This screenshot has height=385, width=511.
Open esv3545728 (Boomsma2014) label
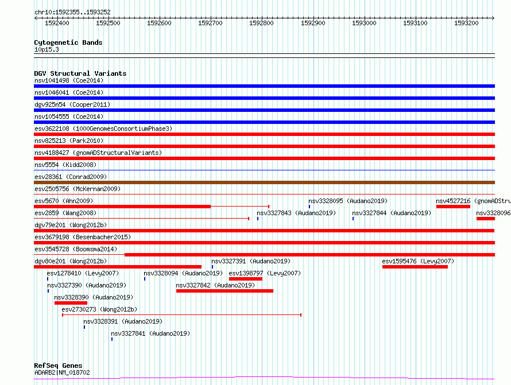pos(76,249)
